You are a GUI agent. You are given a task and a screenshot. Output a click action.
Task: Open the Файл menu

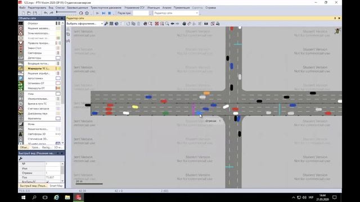(22, 7)
